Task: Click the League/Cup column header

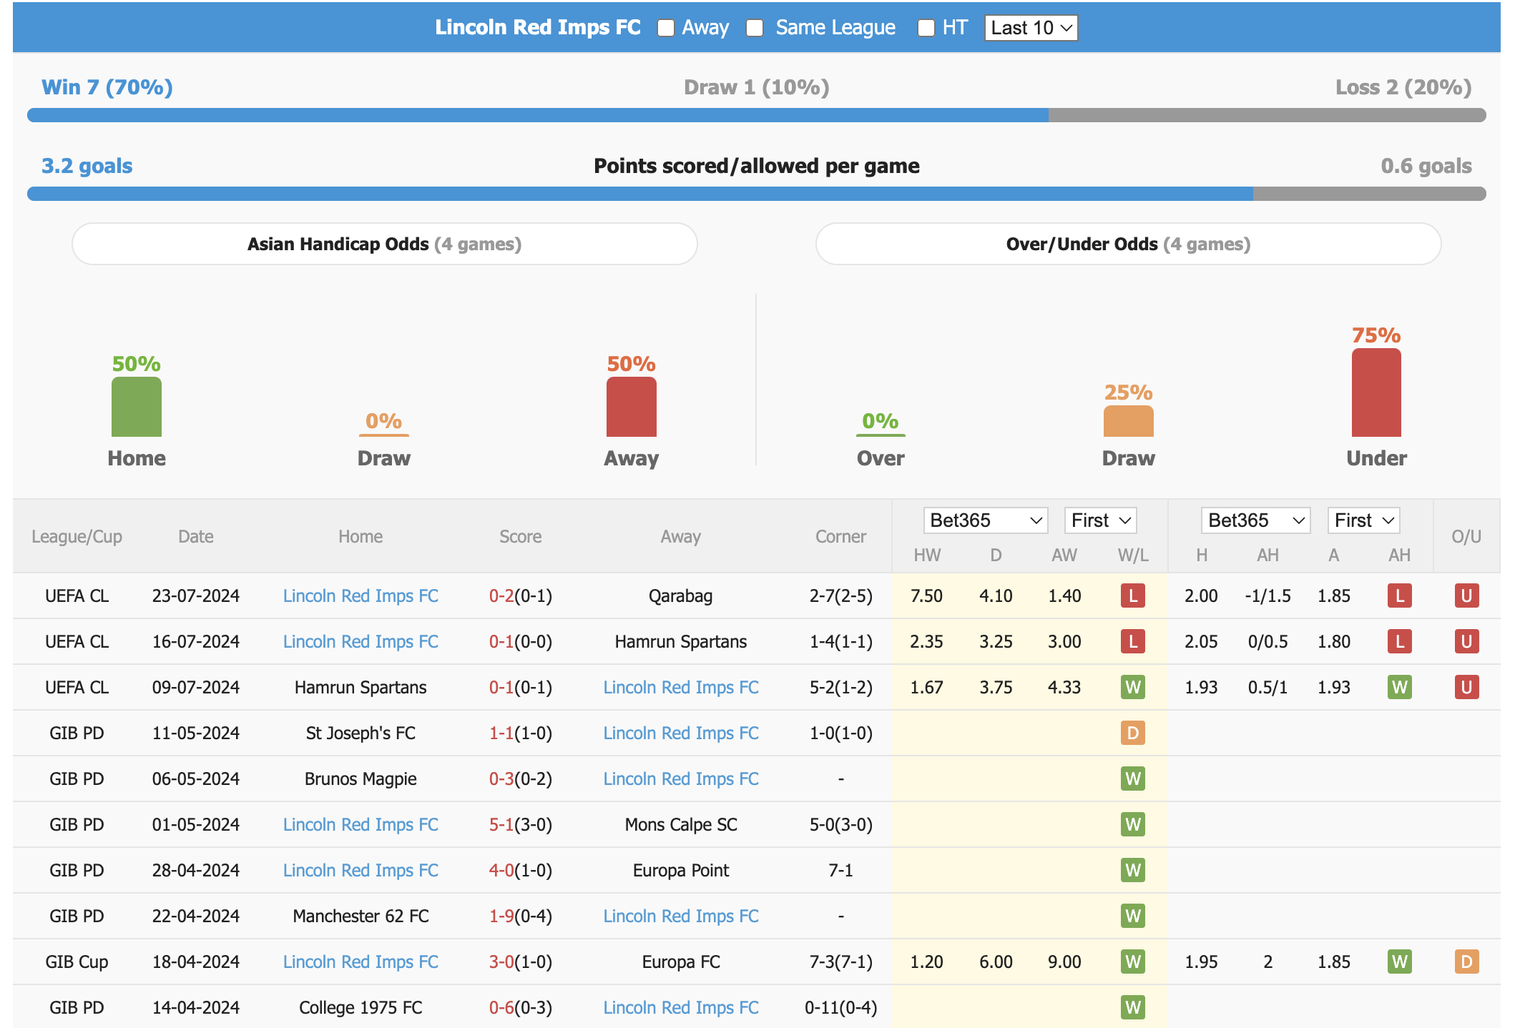Action: click(77, 536)
